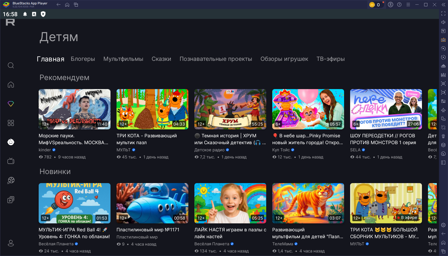Click the МУЛЬТИК-ИГРА Red Ball 4 title

[74, 233]
